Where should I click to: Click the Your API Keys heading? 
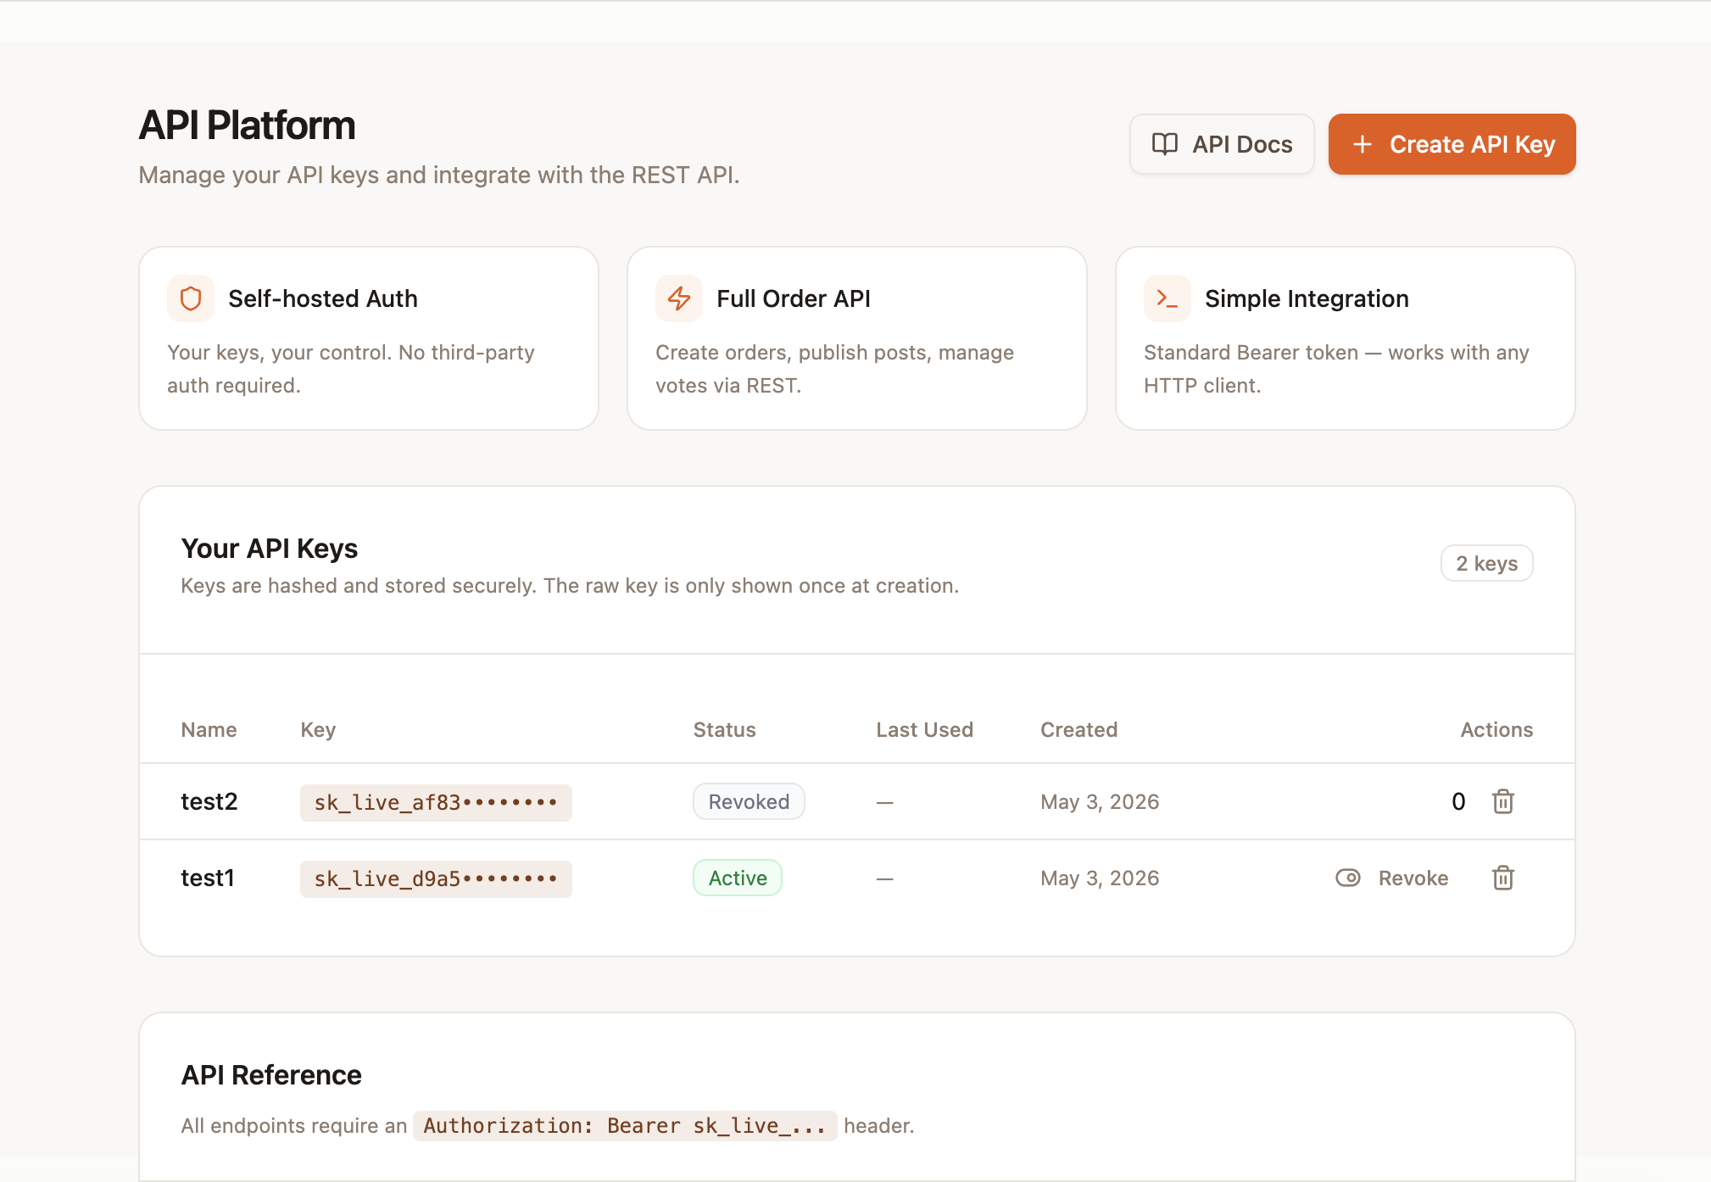click(270, 549)
